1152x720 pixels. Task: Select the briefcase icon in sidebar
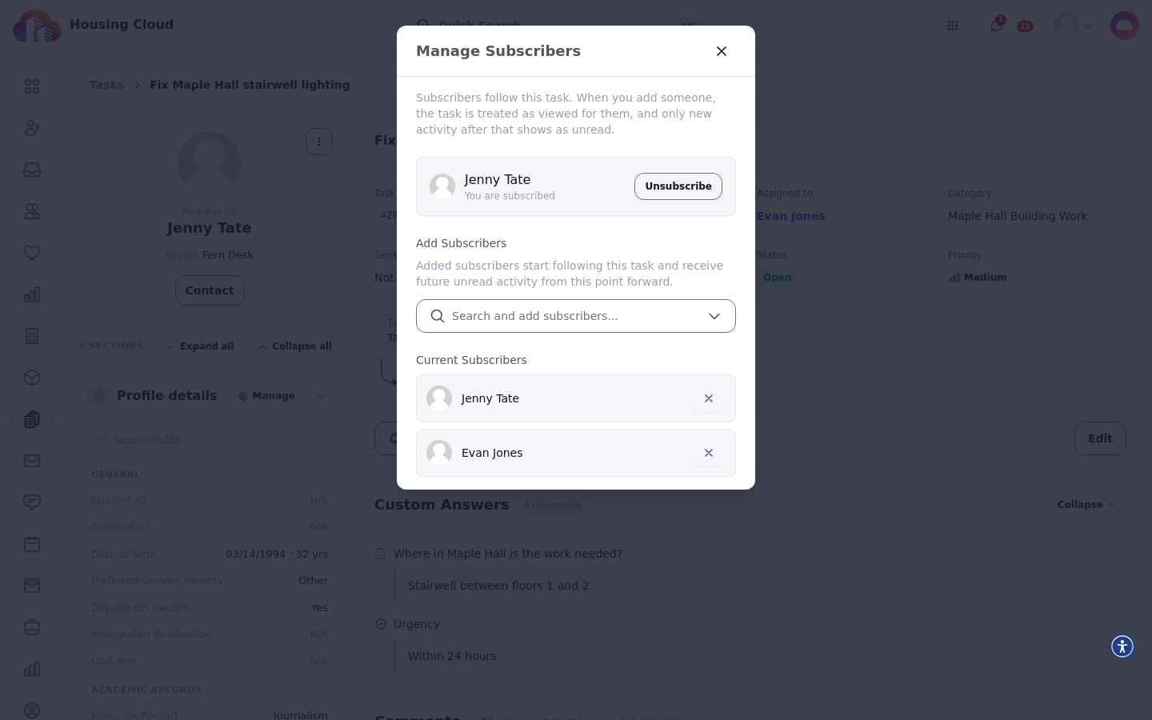click(32, 627)
